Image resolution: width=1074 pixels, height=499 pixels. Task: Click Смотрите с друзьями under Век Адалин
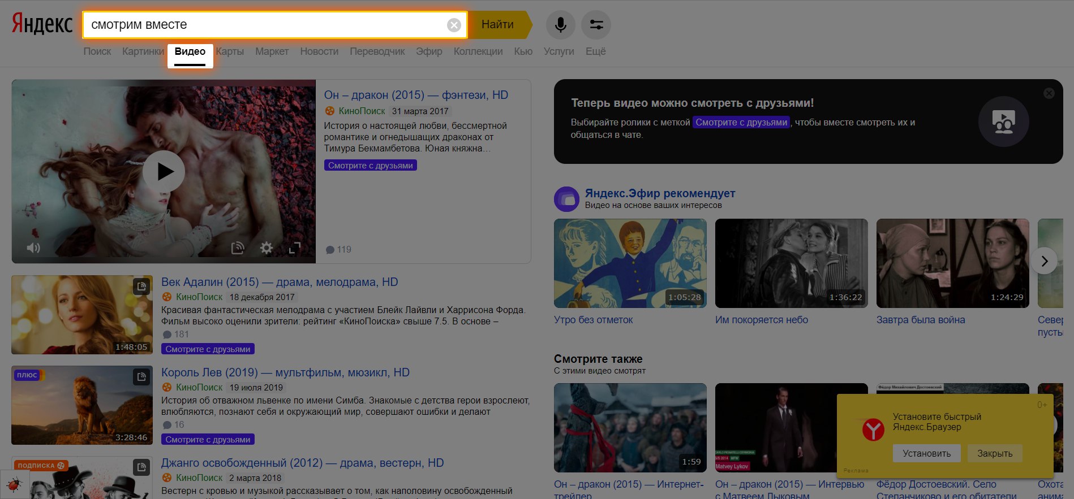coord(208,349)
